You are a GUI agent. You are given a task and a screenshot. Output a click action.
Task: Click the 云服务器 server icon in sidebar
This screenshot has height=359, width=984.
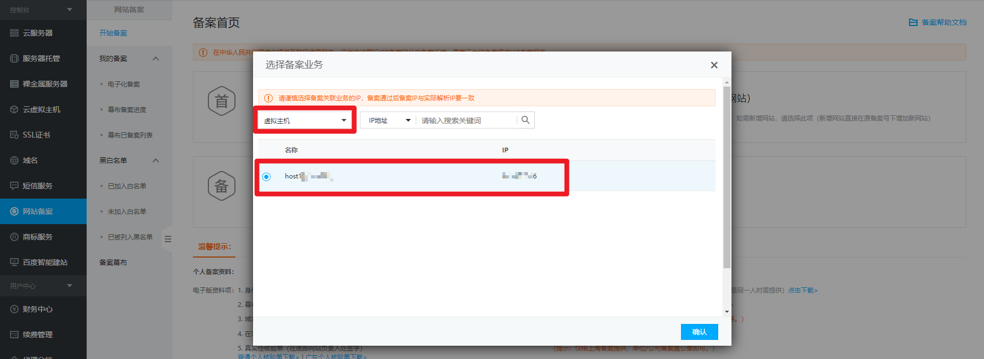point(14,33)
